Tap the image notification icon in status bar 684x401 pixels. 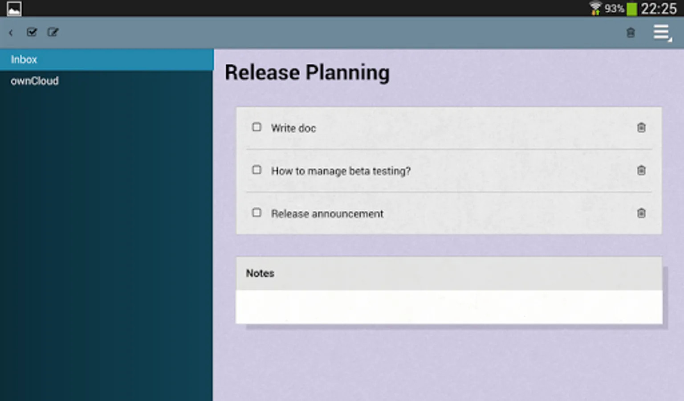pos(14,8)
